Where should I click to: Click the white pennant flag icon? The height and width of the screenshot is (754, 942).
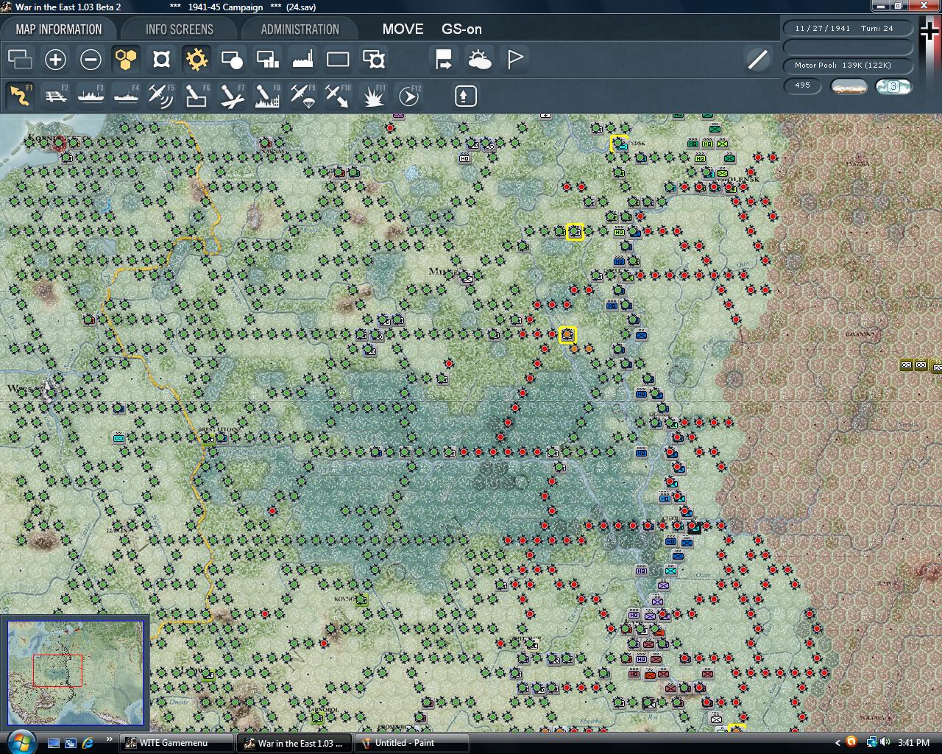click(x=514, y=59)
